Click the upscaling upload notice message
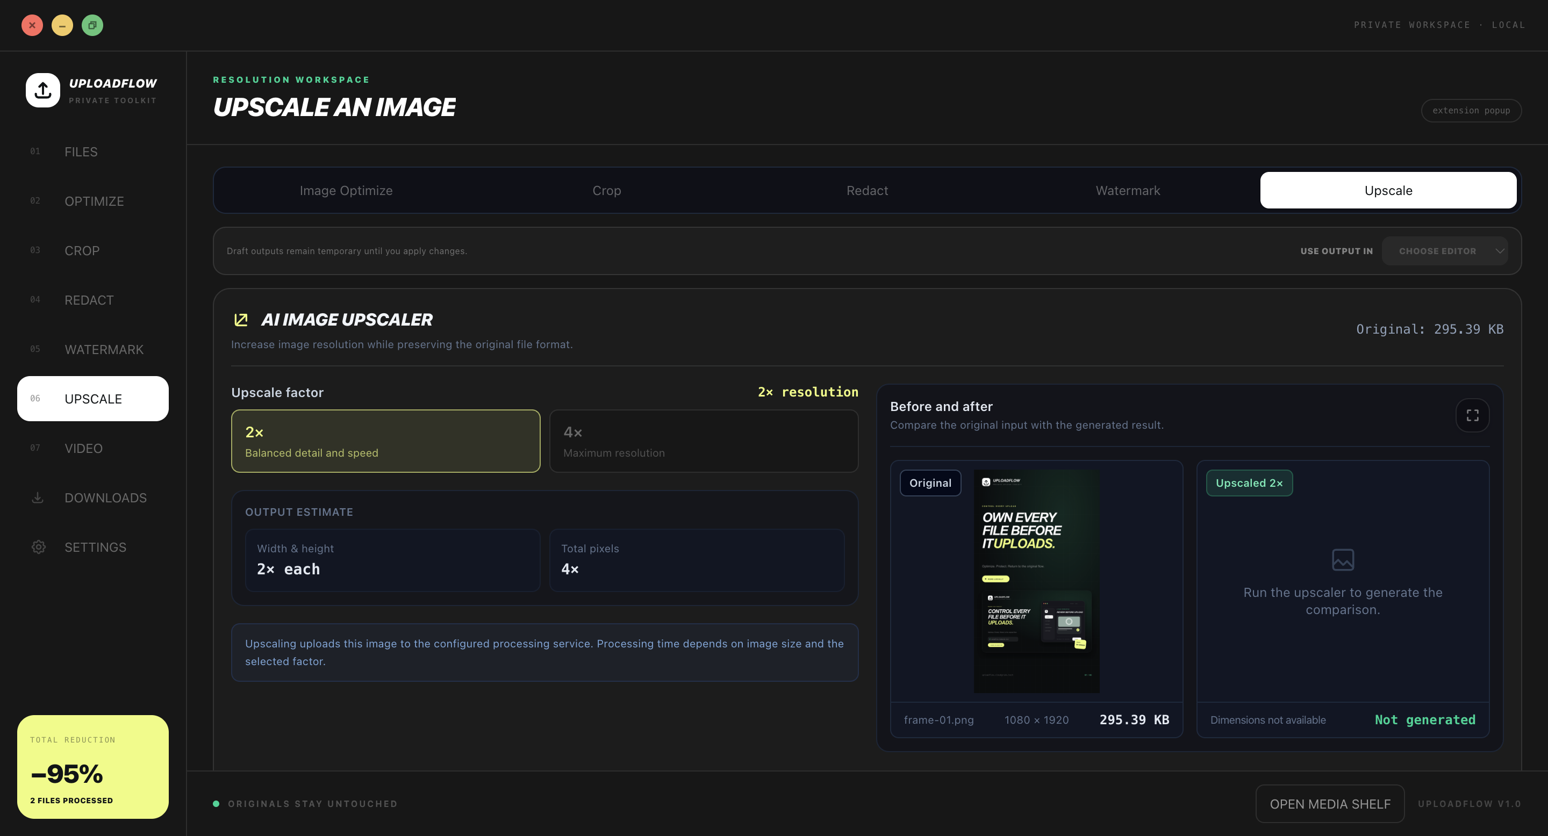This screenshot has height=836, width=1548. 545,652
